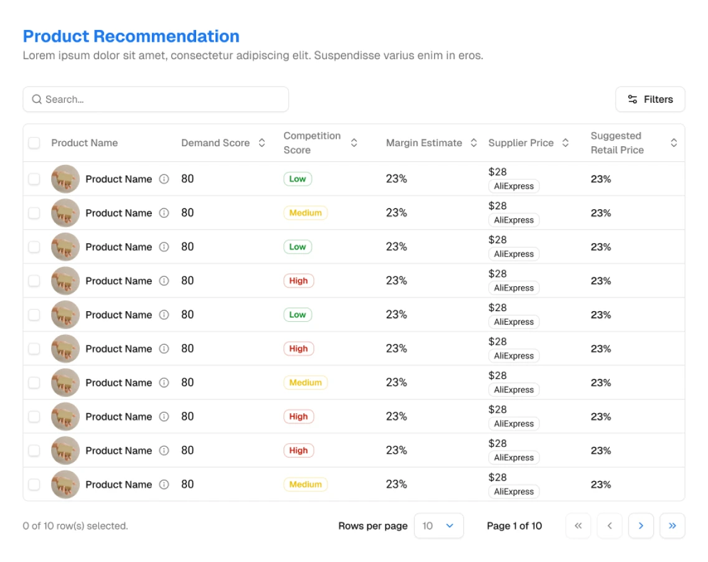Sort by Competition Score using the sort arrows
The width and height of the screenshot is (708, 562).
tap(354, 143)
